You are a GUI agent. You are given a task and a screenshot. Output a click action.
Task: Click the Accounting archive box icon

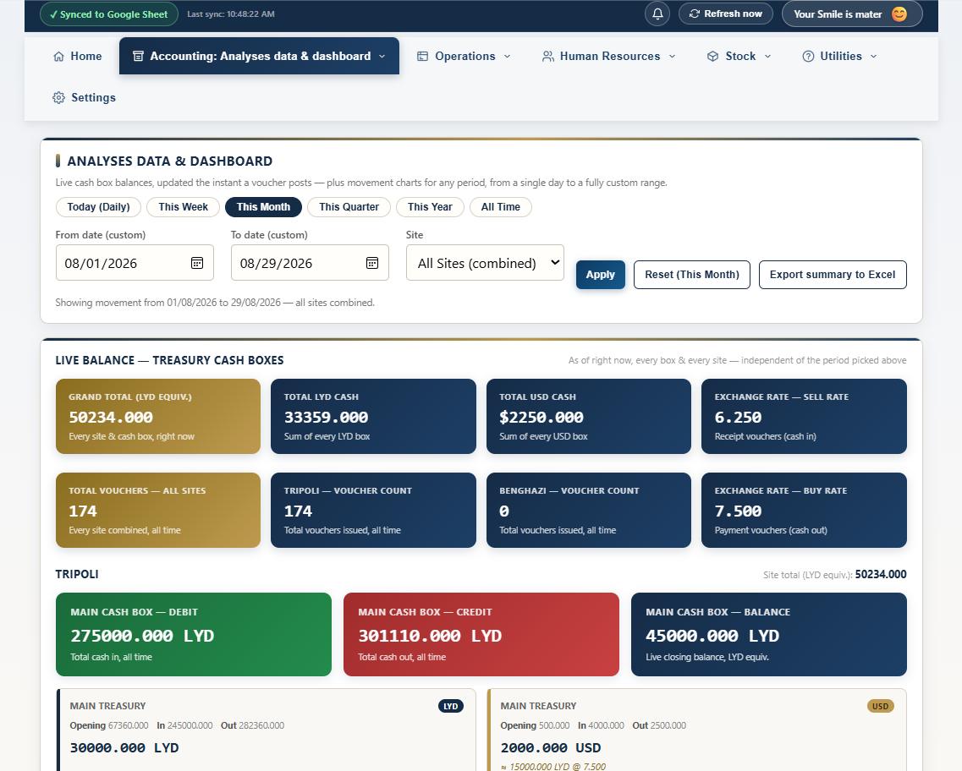138,57
